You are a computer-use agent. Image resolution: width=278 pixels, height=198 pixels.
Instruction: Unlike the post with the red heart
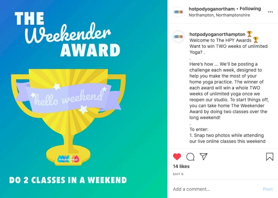click(x=177, y=157)
